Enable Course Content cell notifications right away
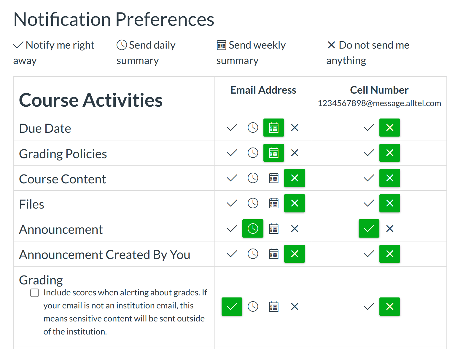 369,178
